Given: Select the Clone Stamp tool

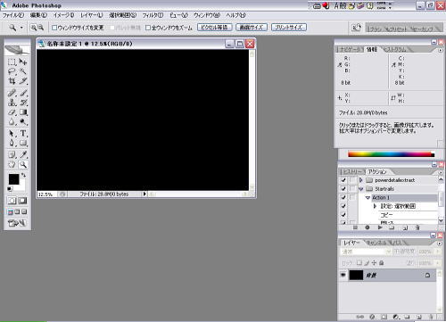Looking at the screenshot, I should pos(12,103).
